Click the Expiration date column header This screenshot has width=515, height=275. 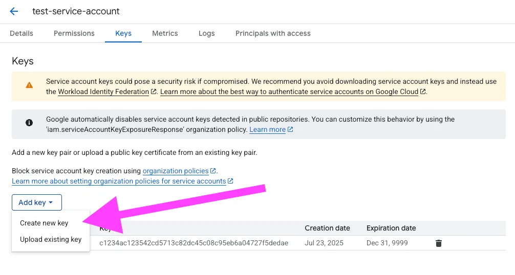[391, 228]
